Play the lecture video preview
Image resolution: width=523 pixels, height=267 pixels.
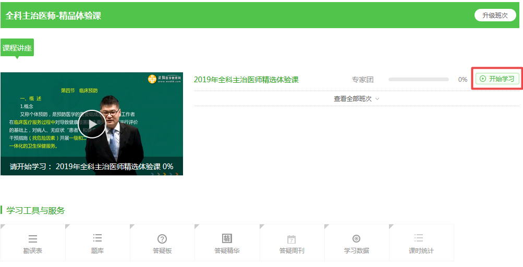point(92,124)
